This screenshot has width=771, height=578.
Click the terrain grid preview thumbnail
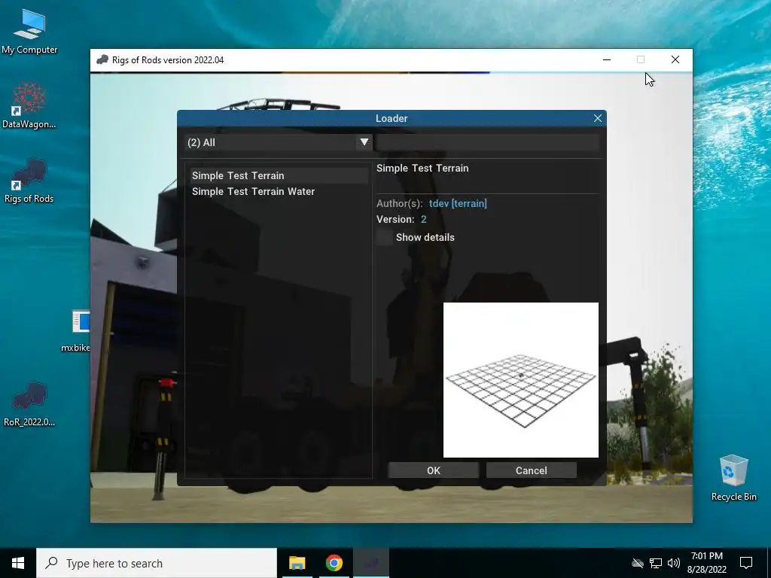pos(521,380)
